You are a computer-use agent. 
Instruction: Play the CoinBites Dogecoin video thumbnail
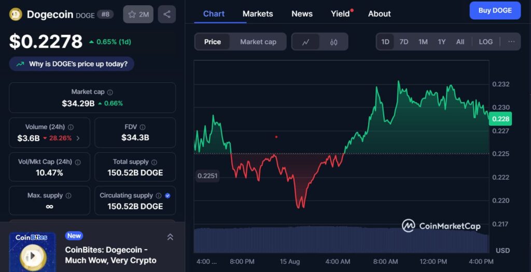pyautogui.click(x=32, y=255)
